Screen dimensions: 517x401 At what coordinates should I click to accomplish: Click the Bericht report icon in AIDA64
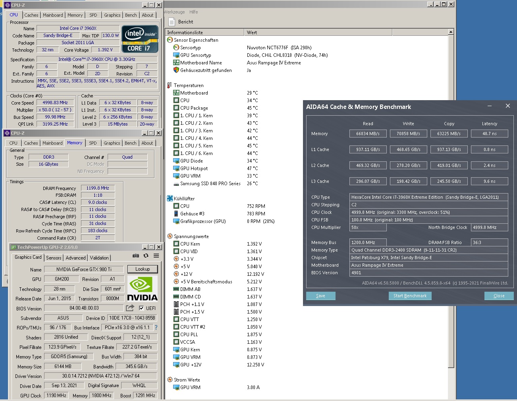click(172, 22)
